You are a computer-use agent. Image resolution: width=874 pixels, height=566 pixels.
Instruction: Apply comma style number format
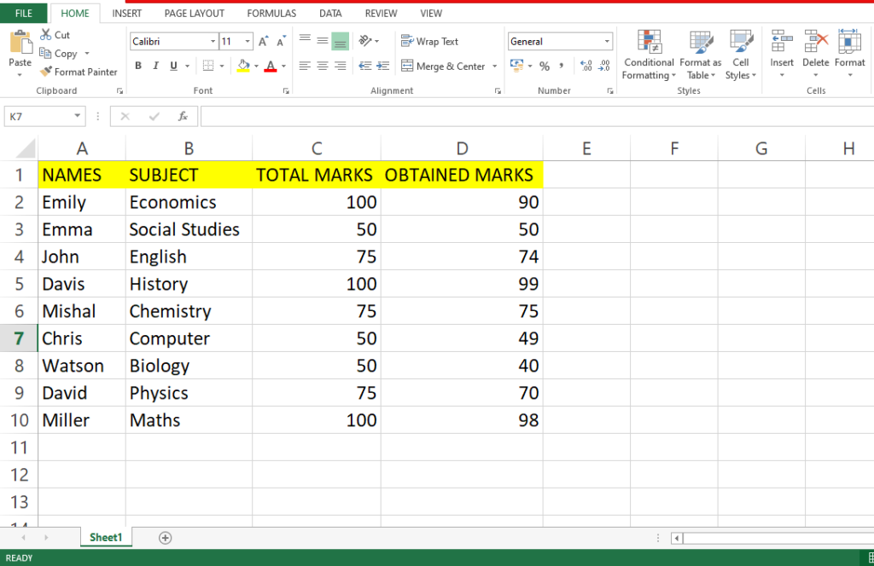tap(562, 66)
